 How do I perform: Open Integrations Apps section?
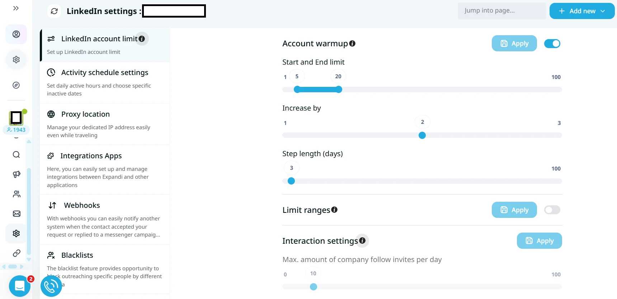point(105,170)
